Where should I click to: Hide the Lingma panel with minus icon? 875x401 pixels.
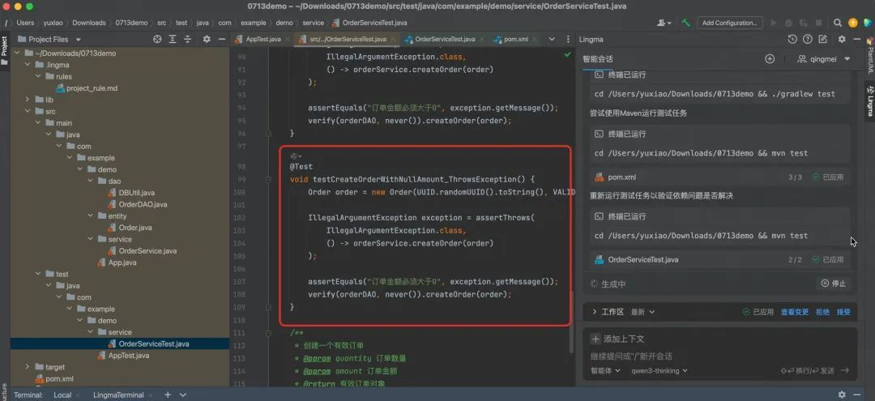pos(856,39)
